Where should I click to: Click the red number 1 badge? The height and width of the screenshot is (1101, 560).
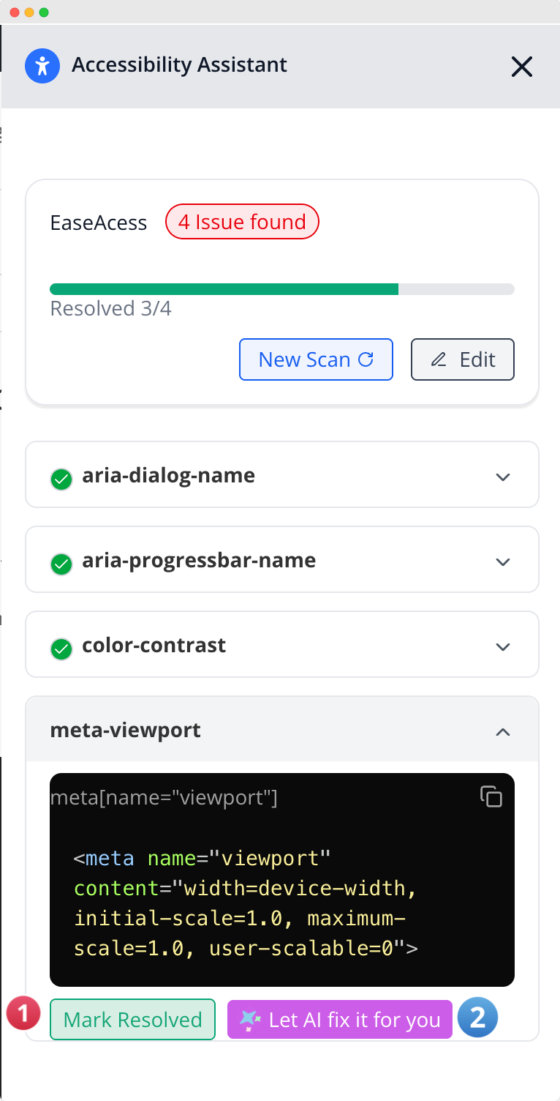click(23, 1014)
